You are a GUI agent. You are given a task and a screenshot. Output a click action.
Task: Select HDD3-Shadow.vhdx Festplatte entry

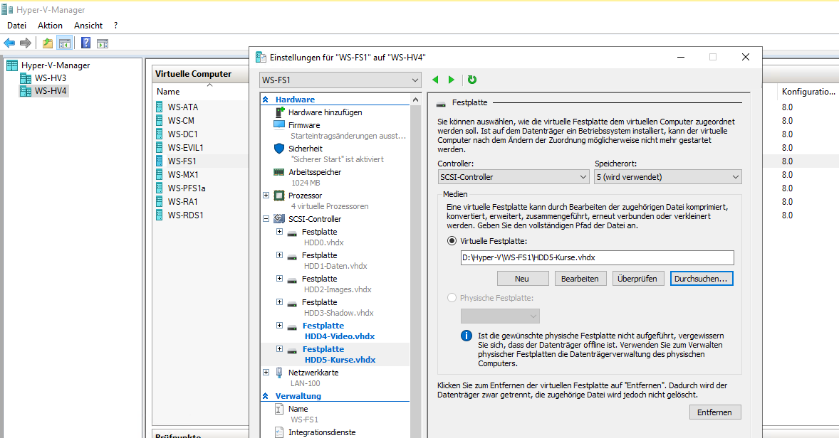click(337, 308)
